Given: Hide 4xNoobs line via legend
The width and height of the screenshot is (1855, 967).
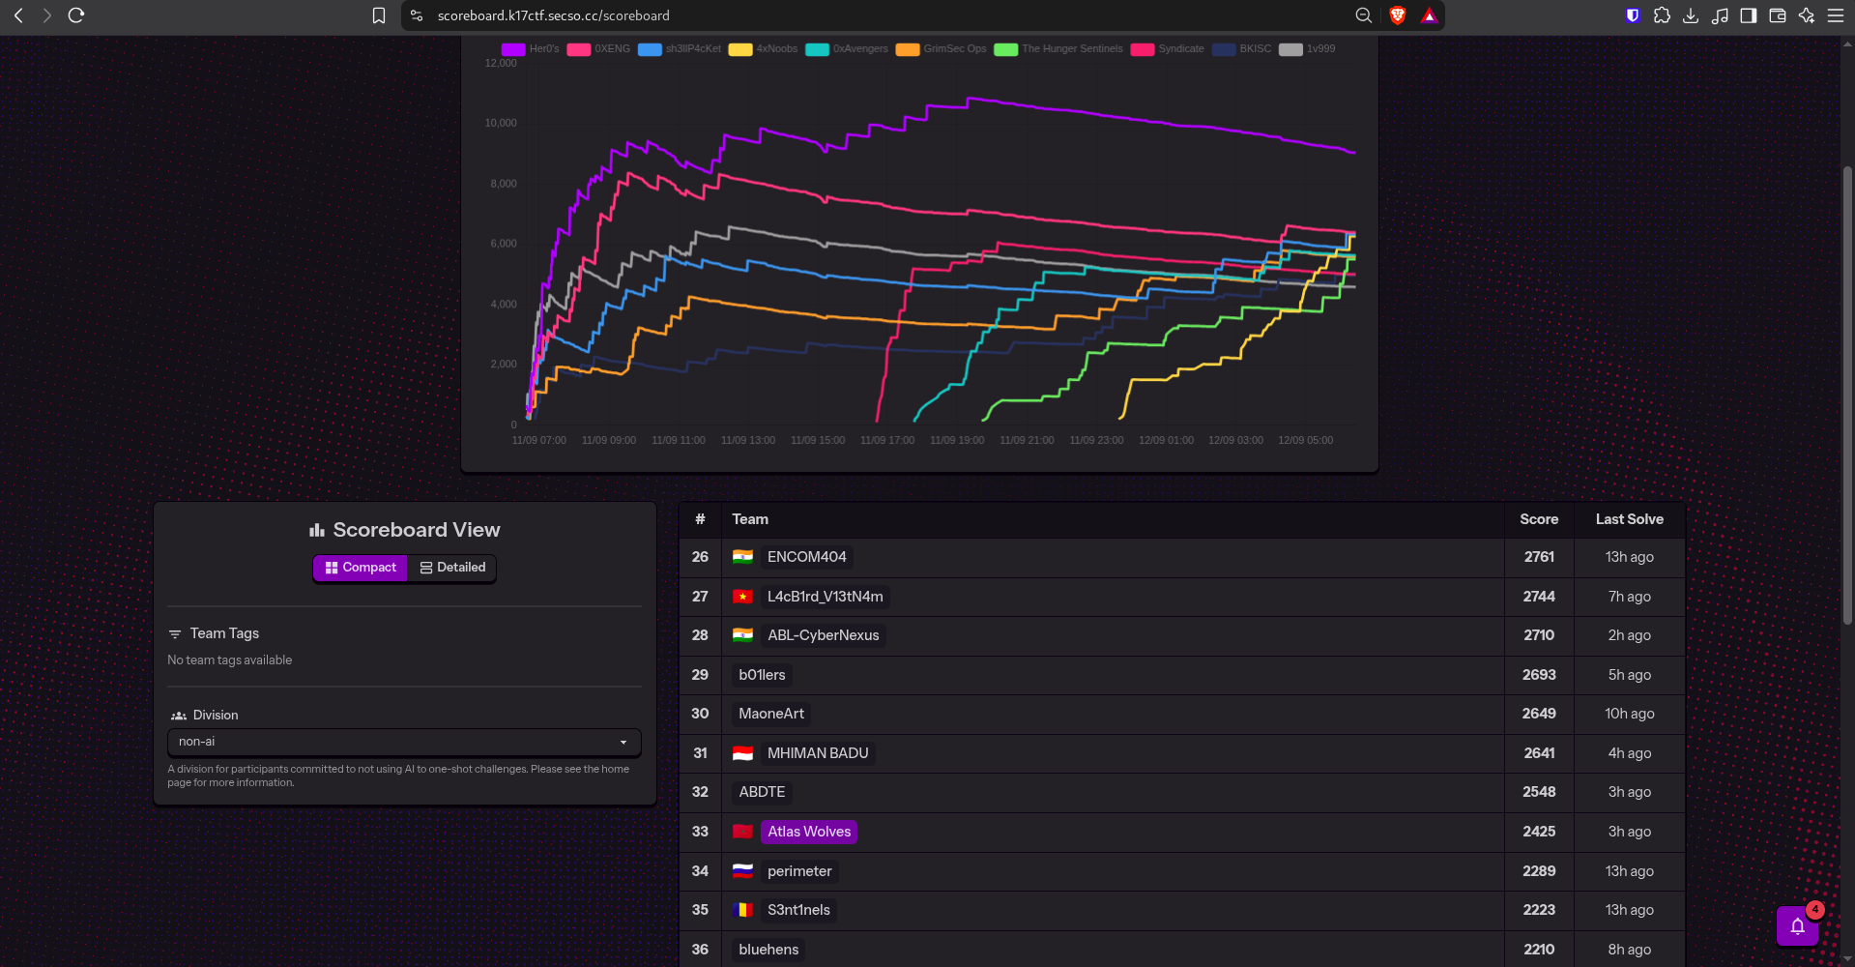Looking at the screenshot, I should coord(763,49).
